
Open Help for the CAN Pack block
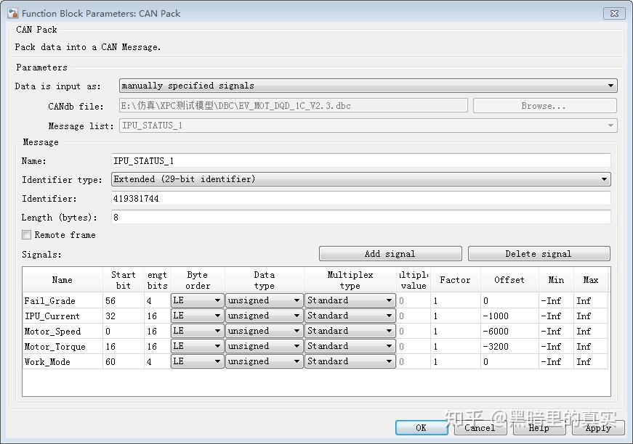(538, 428)
